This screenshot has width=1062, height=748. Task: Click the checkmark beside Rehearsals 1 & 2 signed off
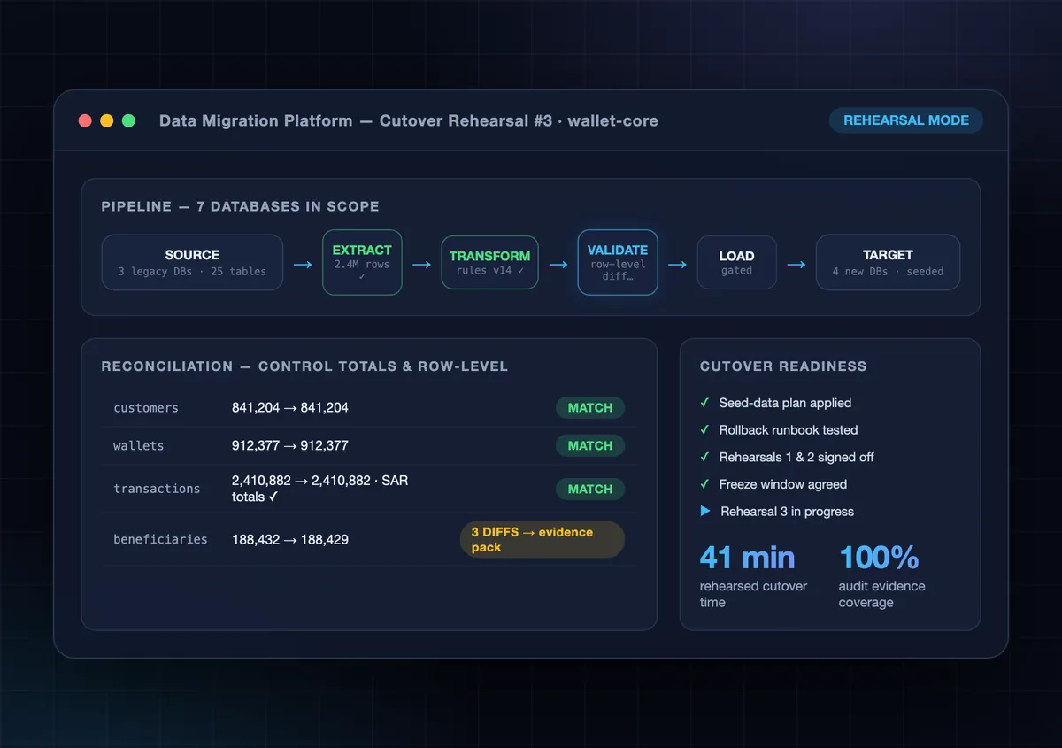704,458
